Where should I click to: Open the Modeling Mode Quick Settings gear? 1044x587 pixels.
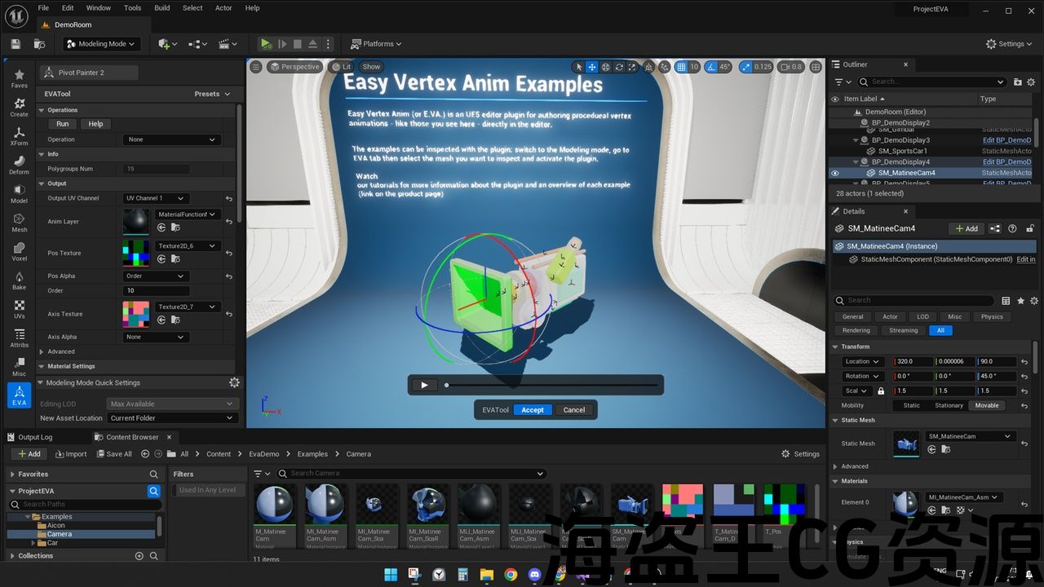(x=234, y=382)
